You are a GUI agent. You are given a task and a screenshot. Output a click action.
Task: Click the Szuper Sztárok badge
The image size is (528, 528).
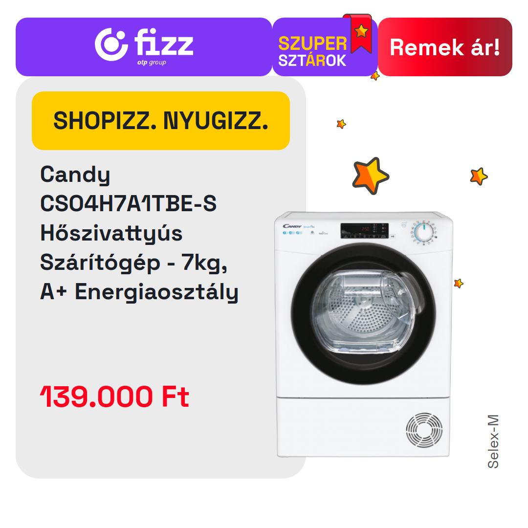point(325,47)
